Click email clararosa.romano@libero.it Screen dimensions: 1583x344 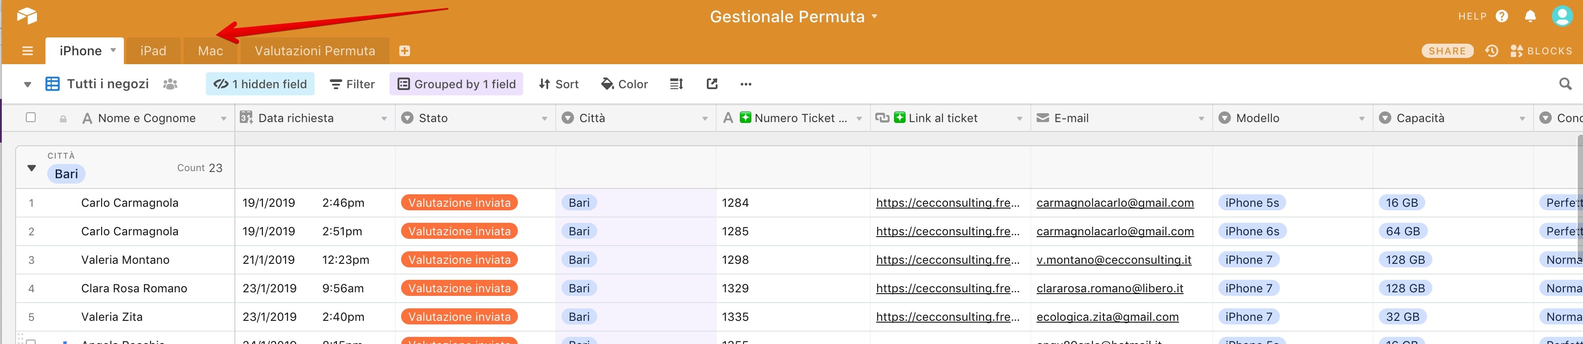(x=1109, y=288)
